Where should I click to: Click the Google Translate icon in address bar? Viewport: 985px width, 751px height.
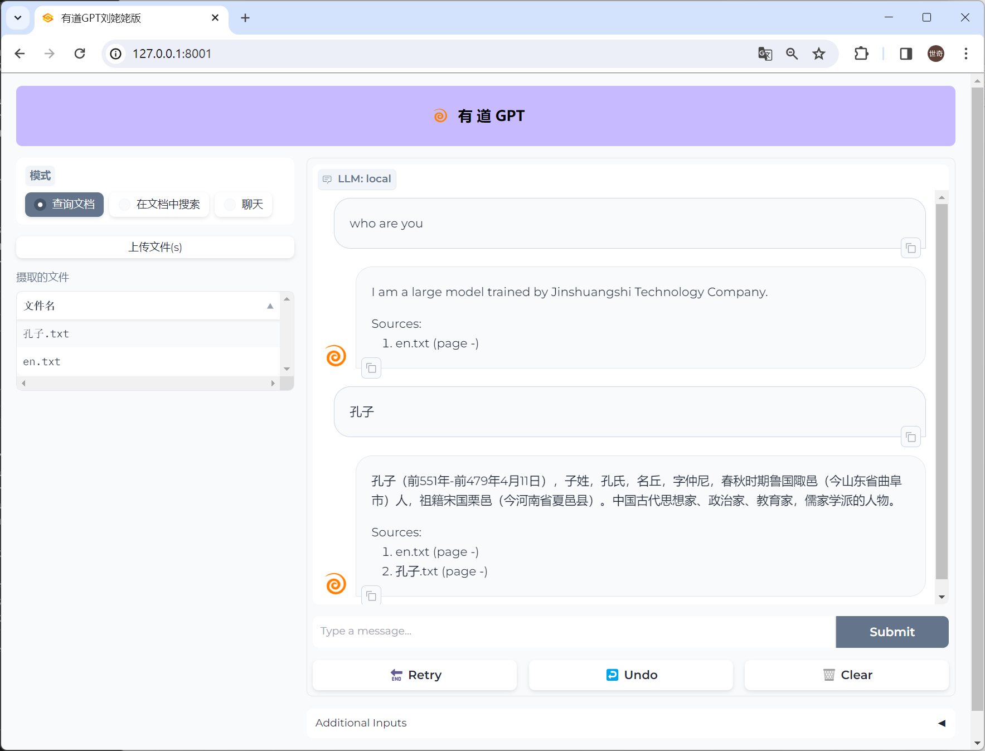765,54
